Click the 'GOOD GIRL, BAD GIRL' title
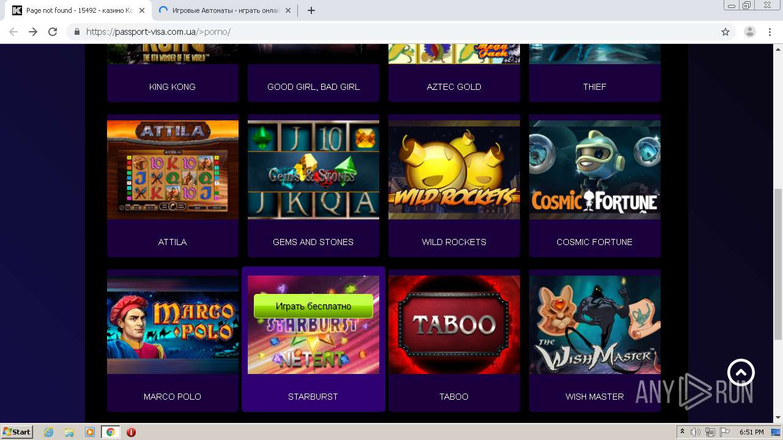The height and width of the screenshot is (440, 783). pos(313,87)
